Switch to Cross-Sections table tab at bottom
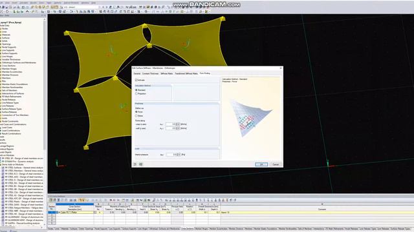The image size is (414, 232). tap(188, 229)
